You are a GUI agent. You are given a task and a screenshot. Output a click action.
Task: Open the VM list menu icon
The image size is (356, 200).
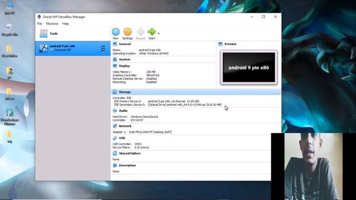(102, 48)
